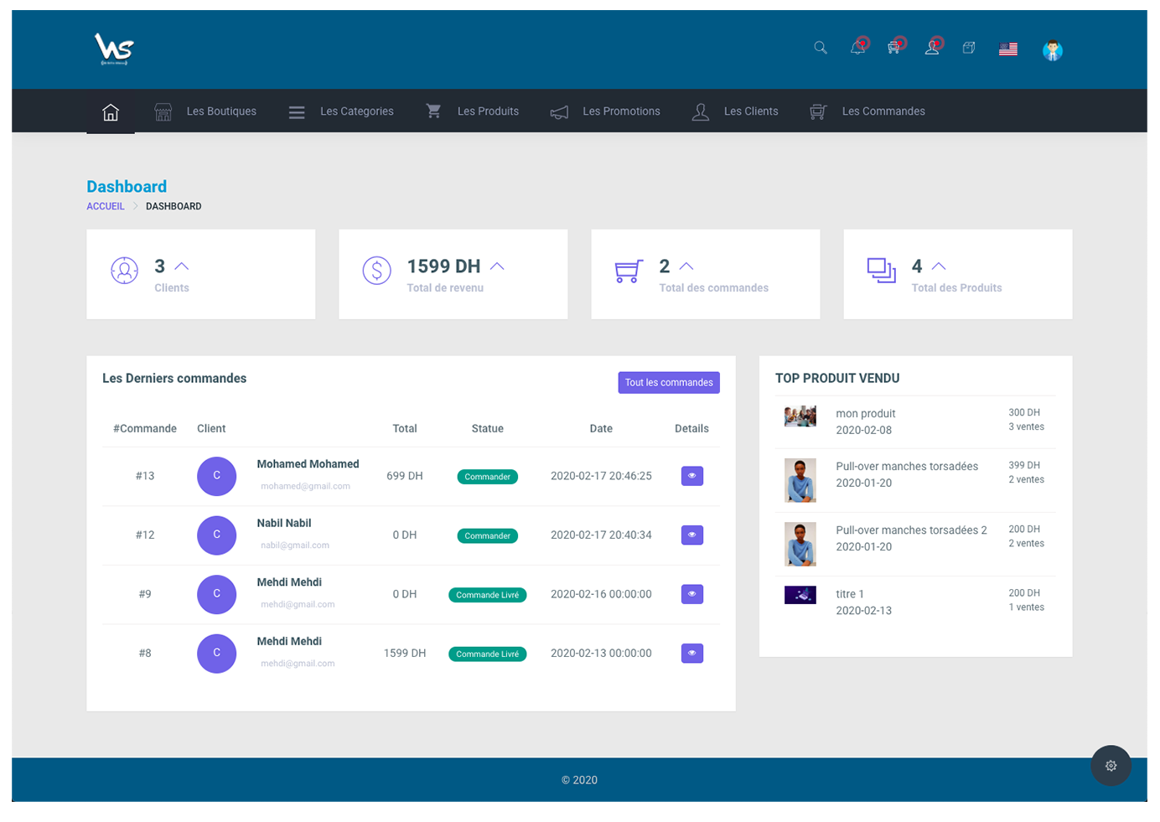Open the cart icon in header
The image size is (1160, 822).
click(894, 48)
